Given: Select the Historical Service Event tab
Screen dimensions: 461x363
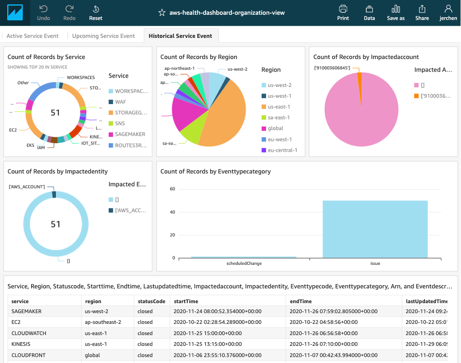Looking at the screenshot, I should point(180,36).
